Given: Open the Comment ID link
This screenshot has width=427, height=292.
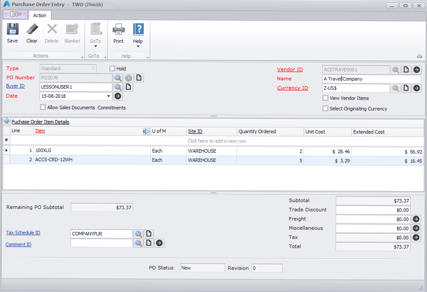Looking at the screenshot, I should pyautogui.click(x=18, y=244).
